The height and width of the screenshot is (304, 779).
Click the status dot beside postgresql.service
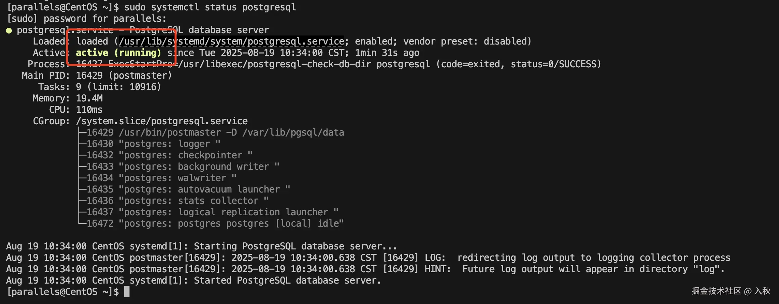9,30
